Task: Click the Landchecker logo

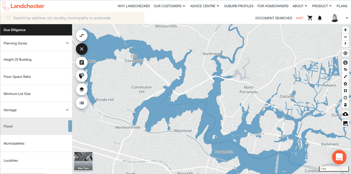Action: (x=23, y=6)
